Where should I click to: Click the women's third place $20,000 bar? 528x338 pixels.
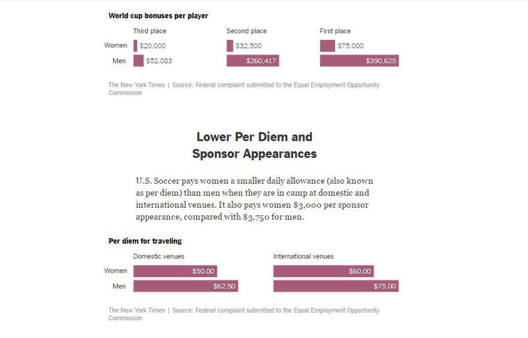[135, 46]
